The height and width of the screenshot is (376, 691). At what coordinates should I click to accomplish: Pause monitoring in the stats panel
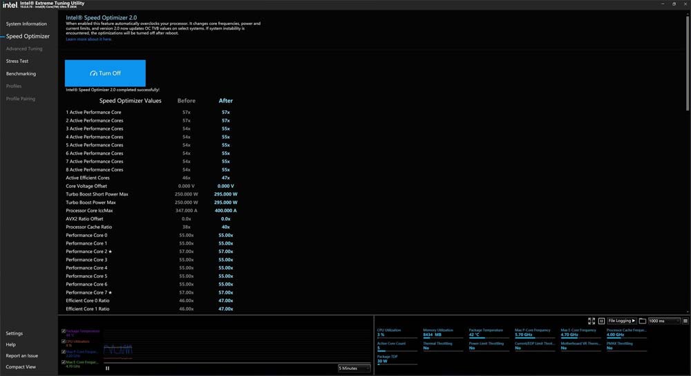point(601,321)
